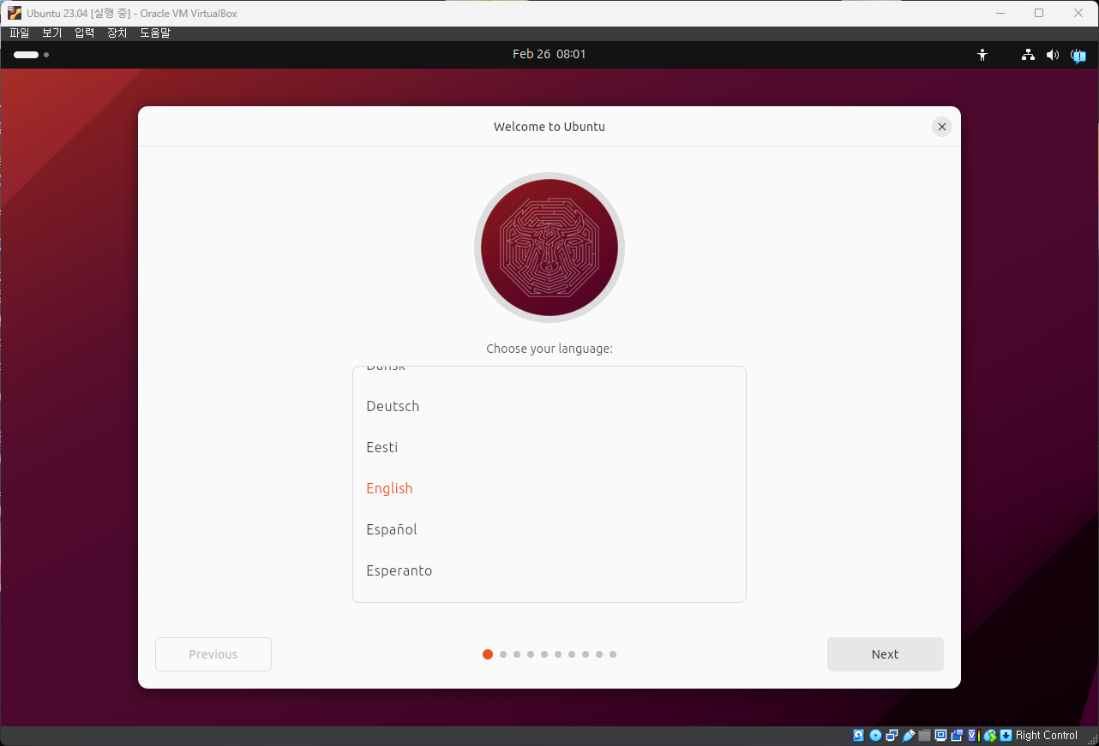Open the clock showing Feb 26 08:01
1099x746 pixels.
coord(549,54)
